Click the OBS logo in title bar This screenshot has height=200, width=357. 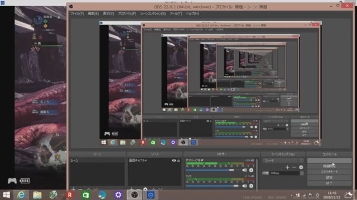(x=71, y=7)
